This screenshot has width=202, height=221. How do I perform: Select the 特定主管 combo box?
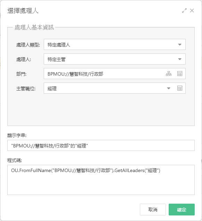coord(115,59)
